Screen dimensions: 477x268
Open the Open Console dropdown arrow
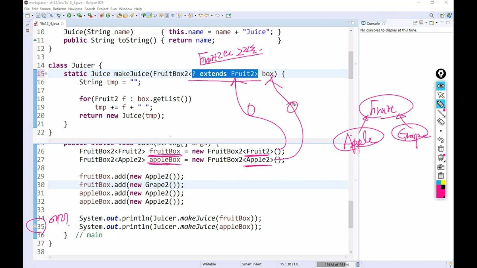(436, 23)
